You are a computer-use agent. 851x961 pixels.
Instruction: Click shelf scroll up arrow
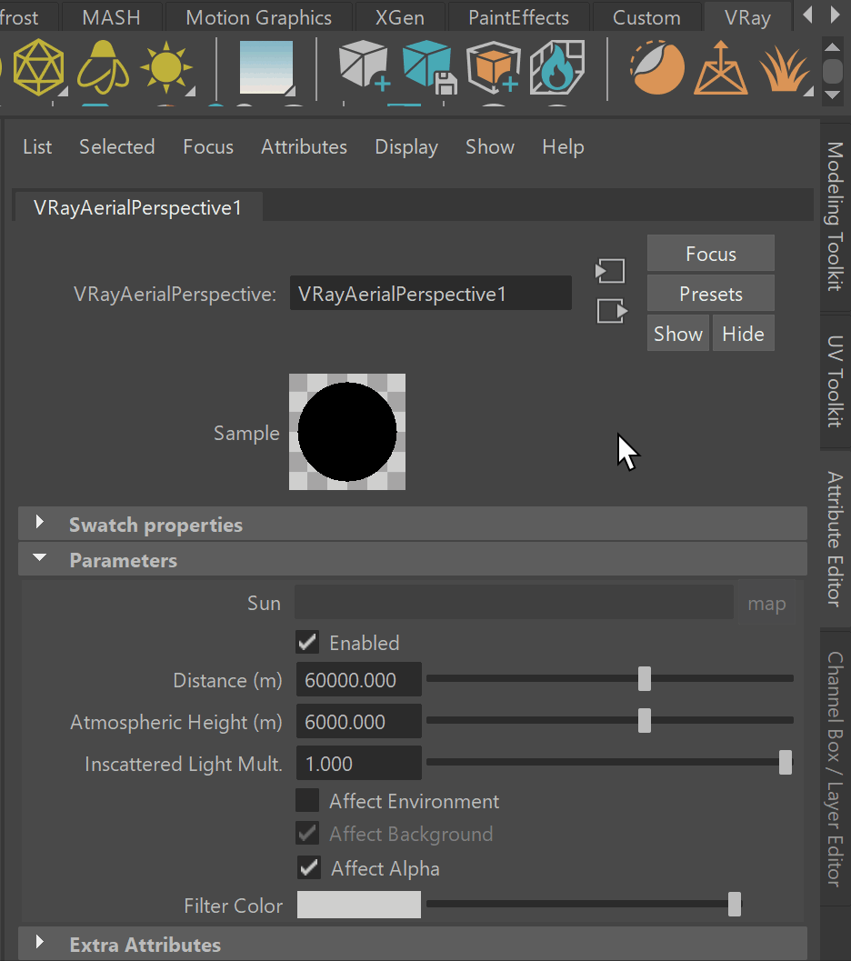pos(832,46)
